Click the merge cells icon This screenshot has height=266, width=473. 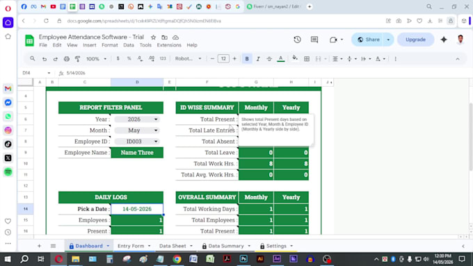[318, 59]
